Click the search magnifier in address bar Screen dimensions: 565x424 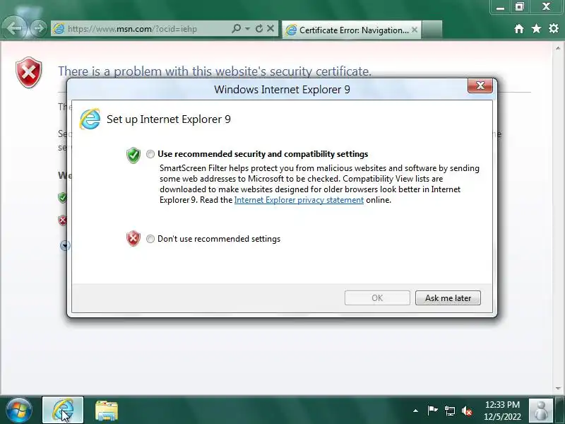(x=236, y=28)
